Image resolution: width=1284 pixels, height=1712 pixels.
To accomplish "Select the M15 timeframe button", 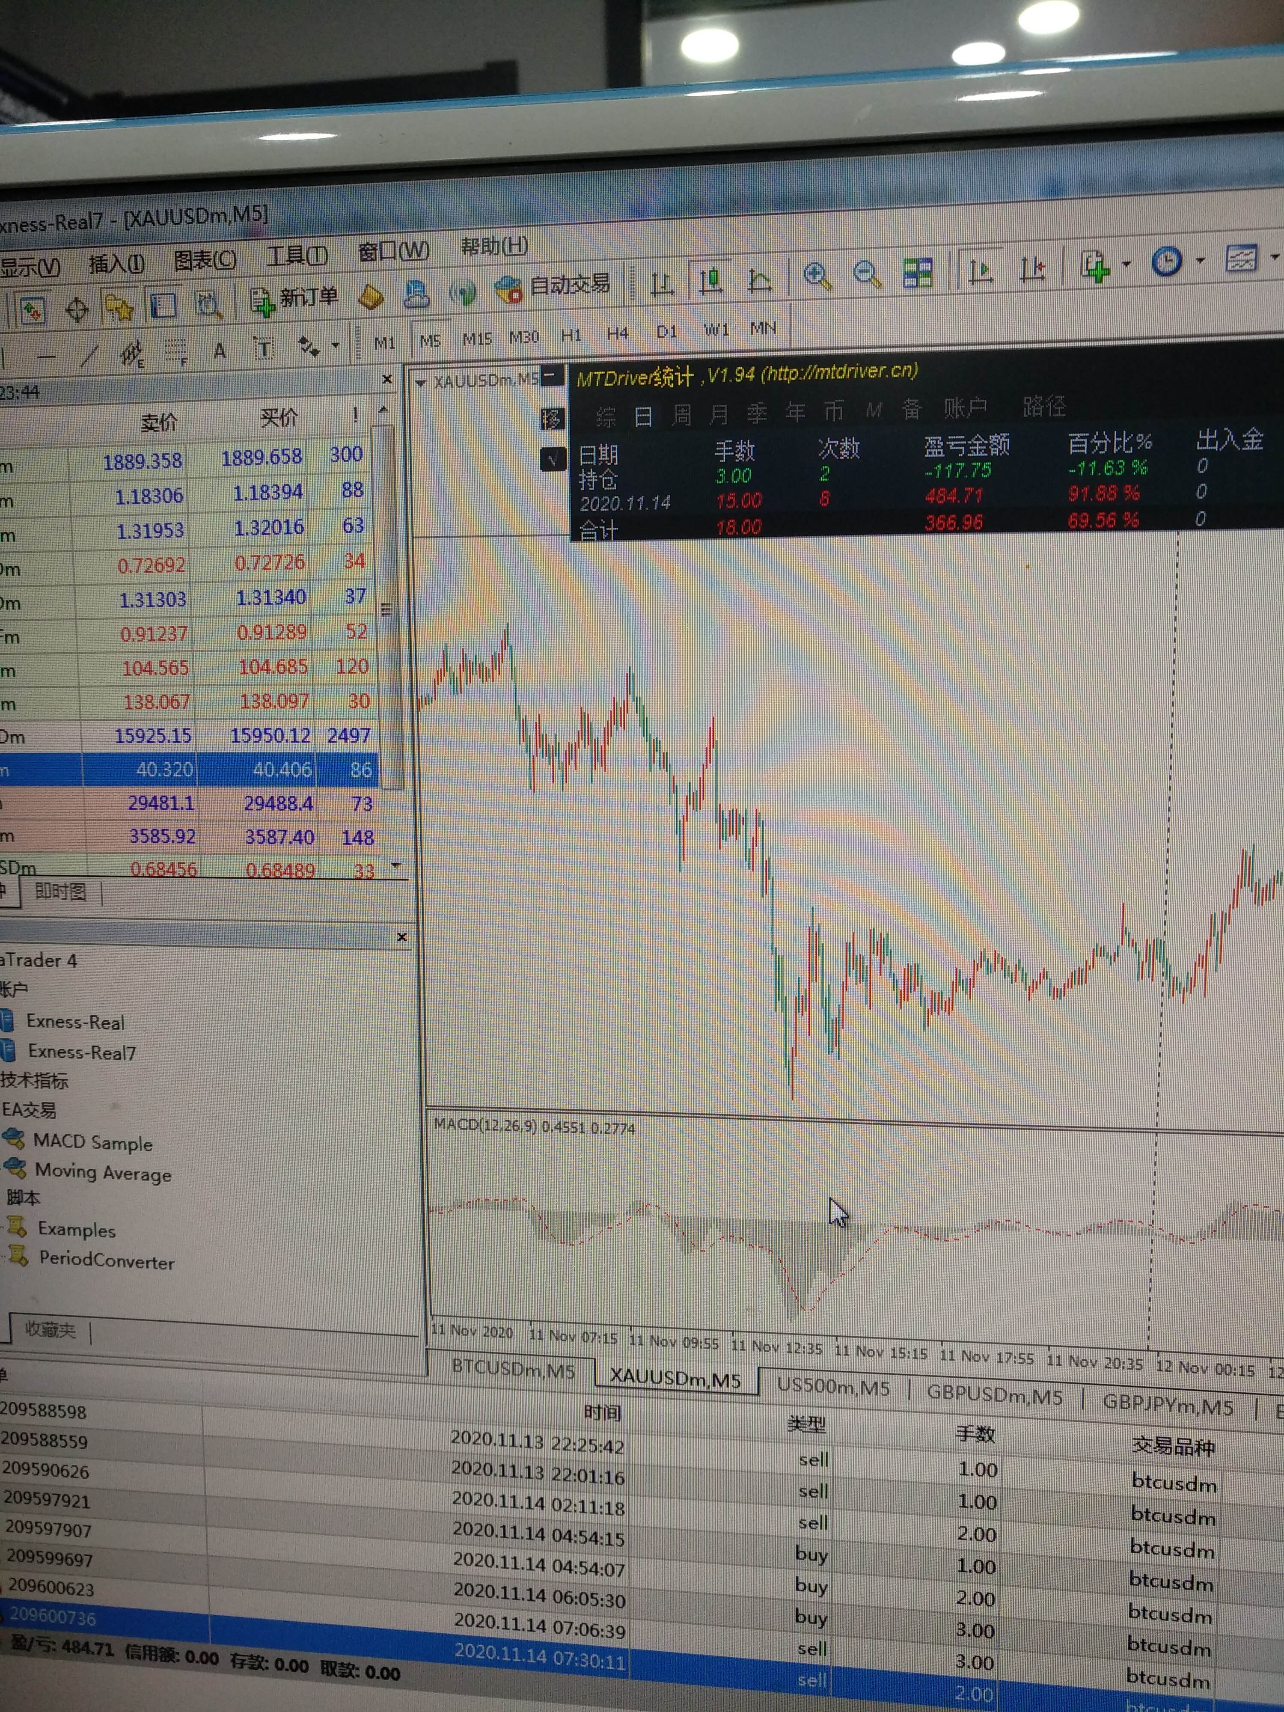I will click(x=477, y=339).
